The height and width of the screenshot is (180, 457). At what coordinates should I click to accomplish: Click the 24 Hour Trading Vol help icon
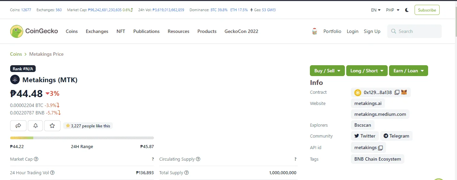pyautogui.click(x=52, y=173)
